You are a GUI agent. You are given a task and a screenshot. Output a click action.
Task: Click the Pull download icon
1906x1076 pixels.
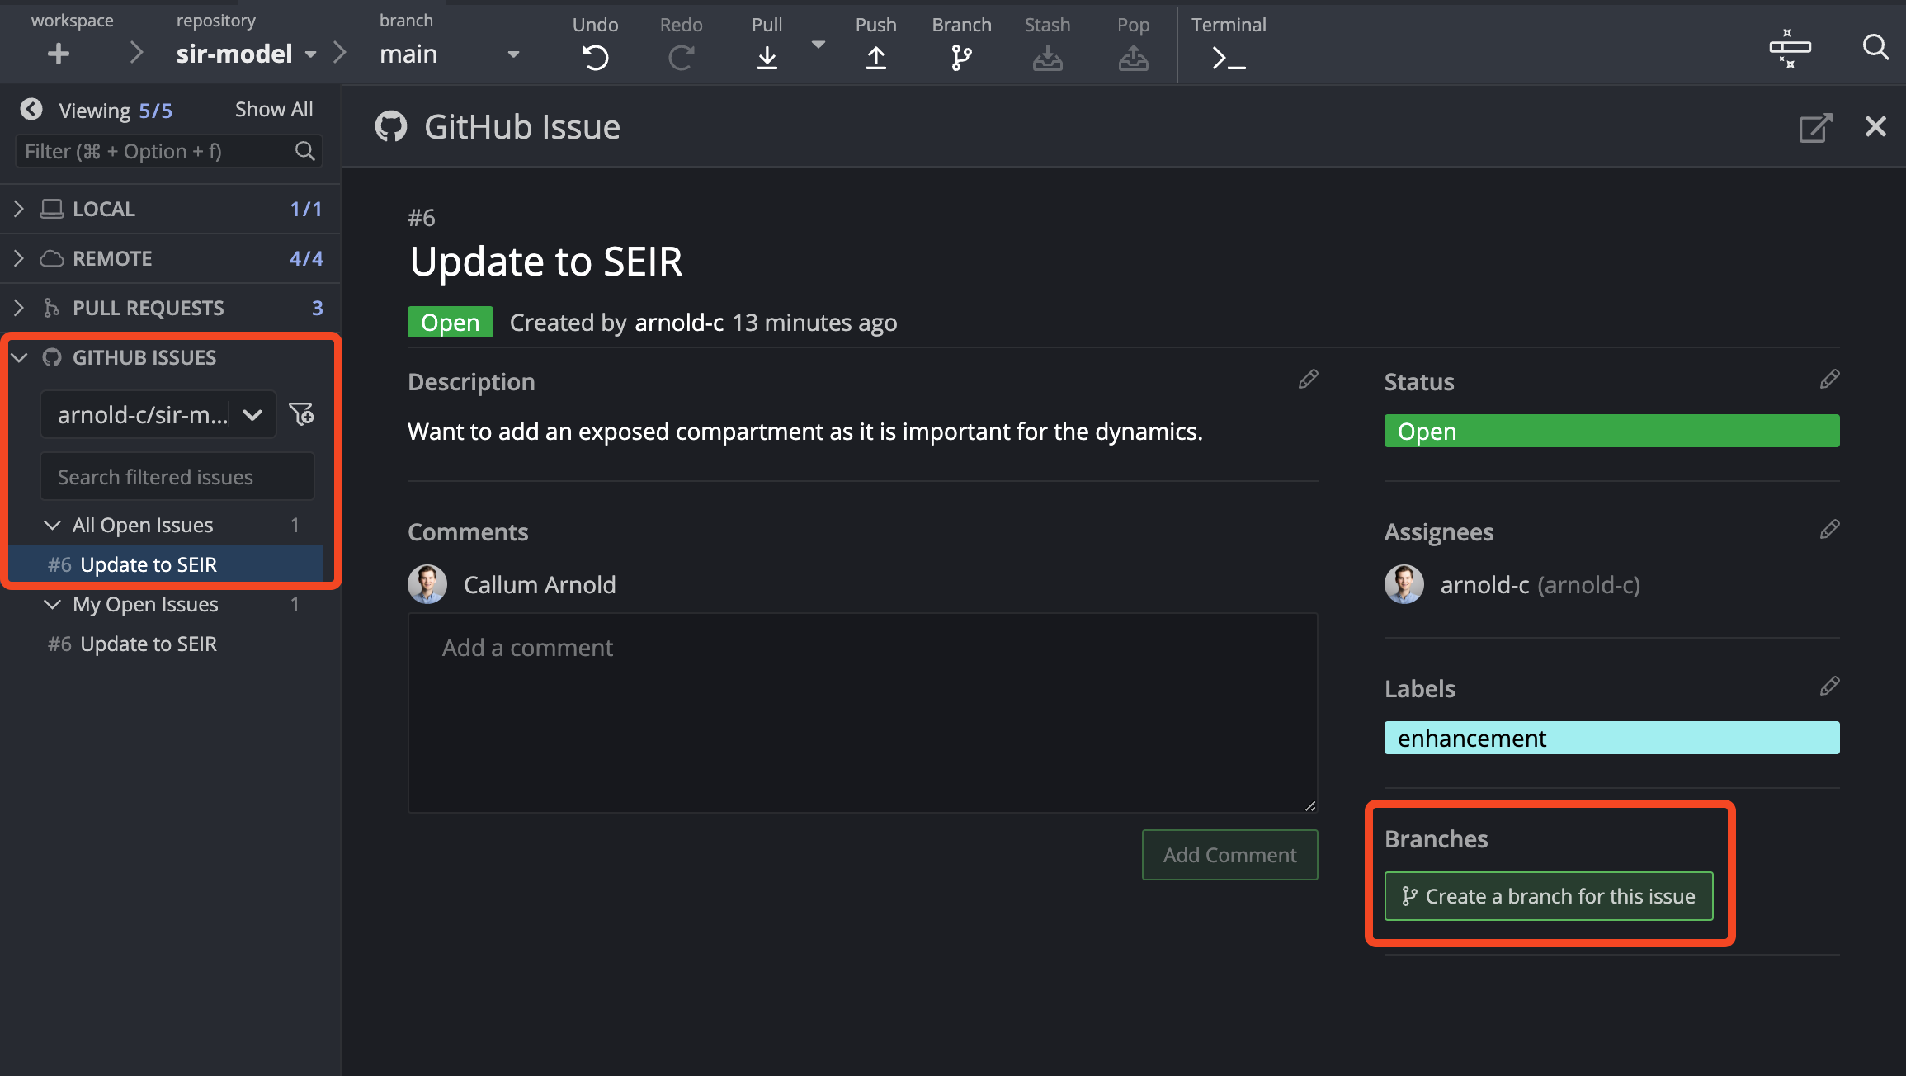[x=767, y=57]
